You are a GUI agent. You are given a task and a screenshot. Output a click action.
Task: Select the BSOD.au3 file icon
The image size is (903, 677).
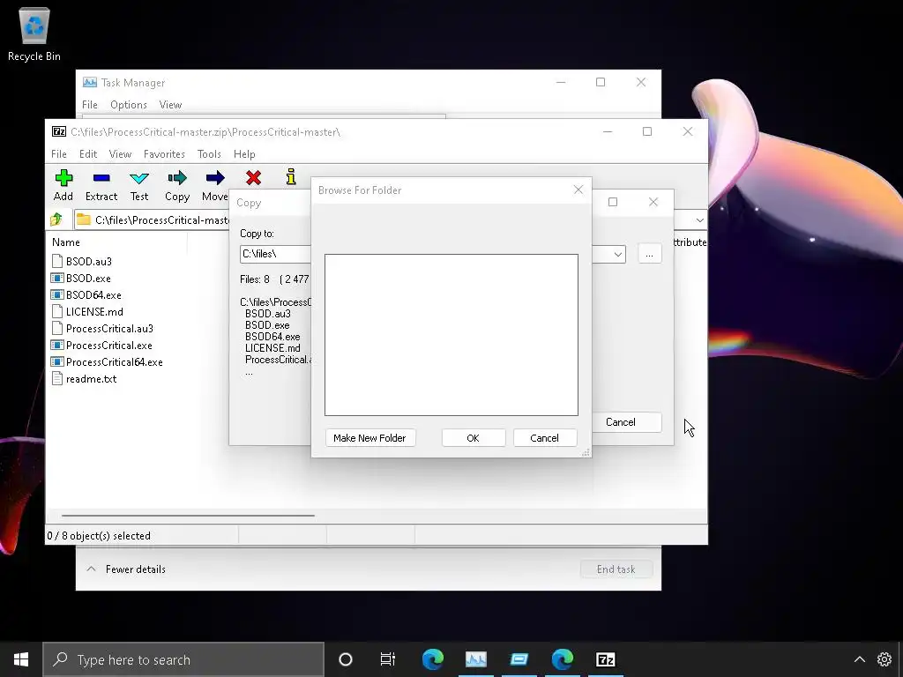pos(57,261)
